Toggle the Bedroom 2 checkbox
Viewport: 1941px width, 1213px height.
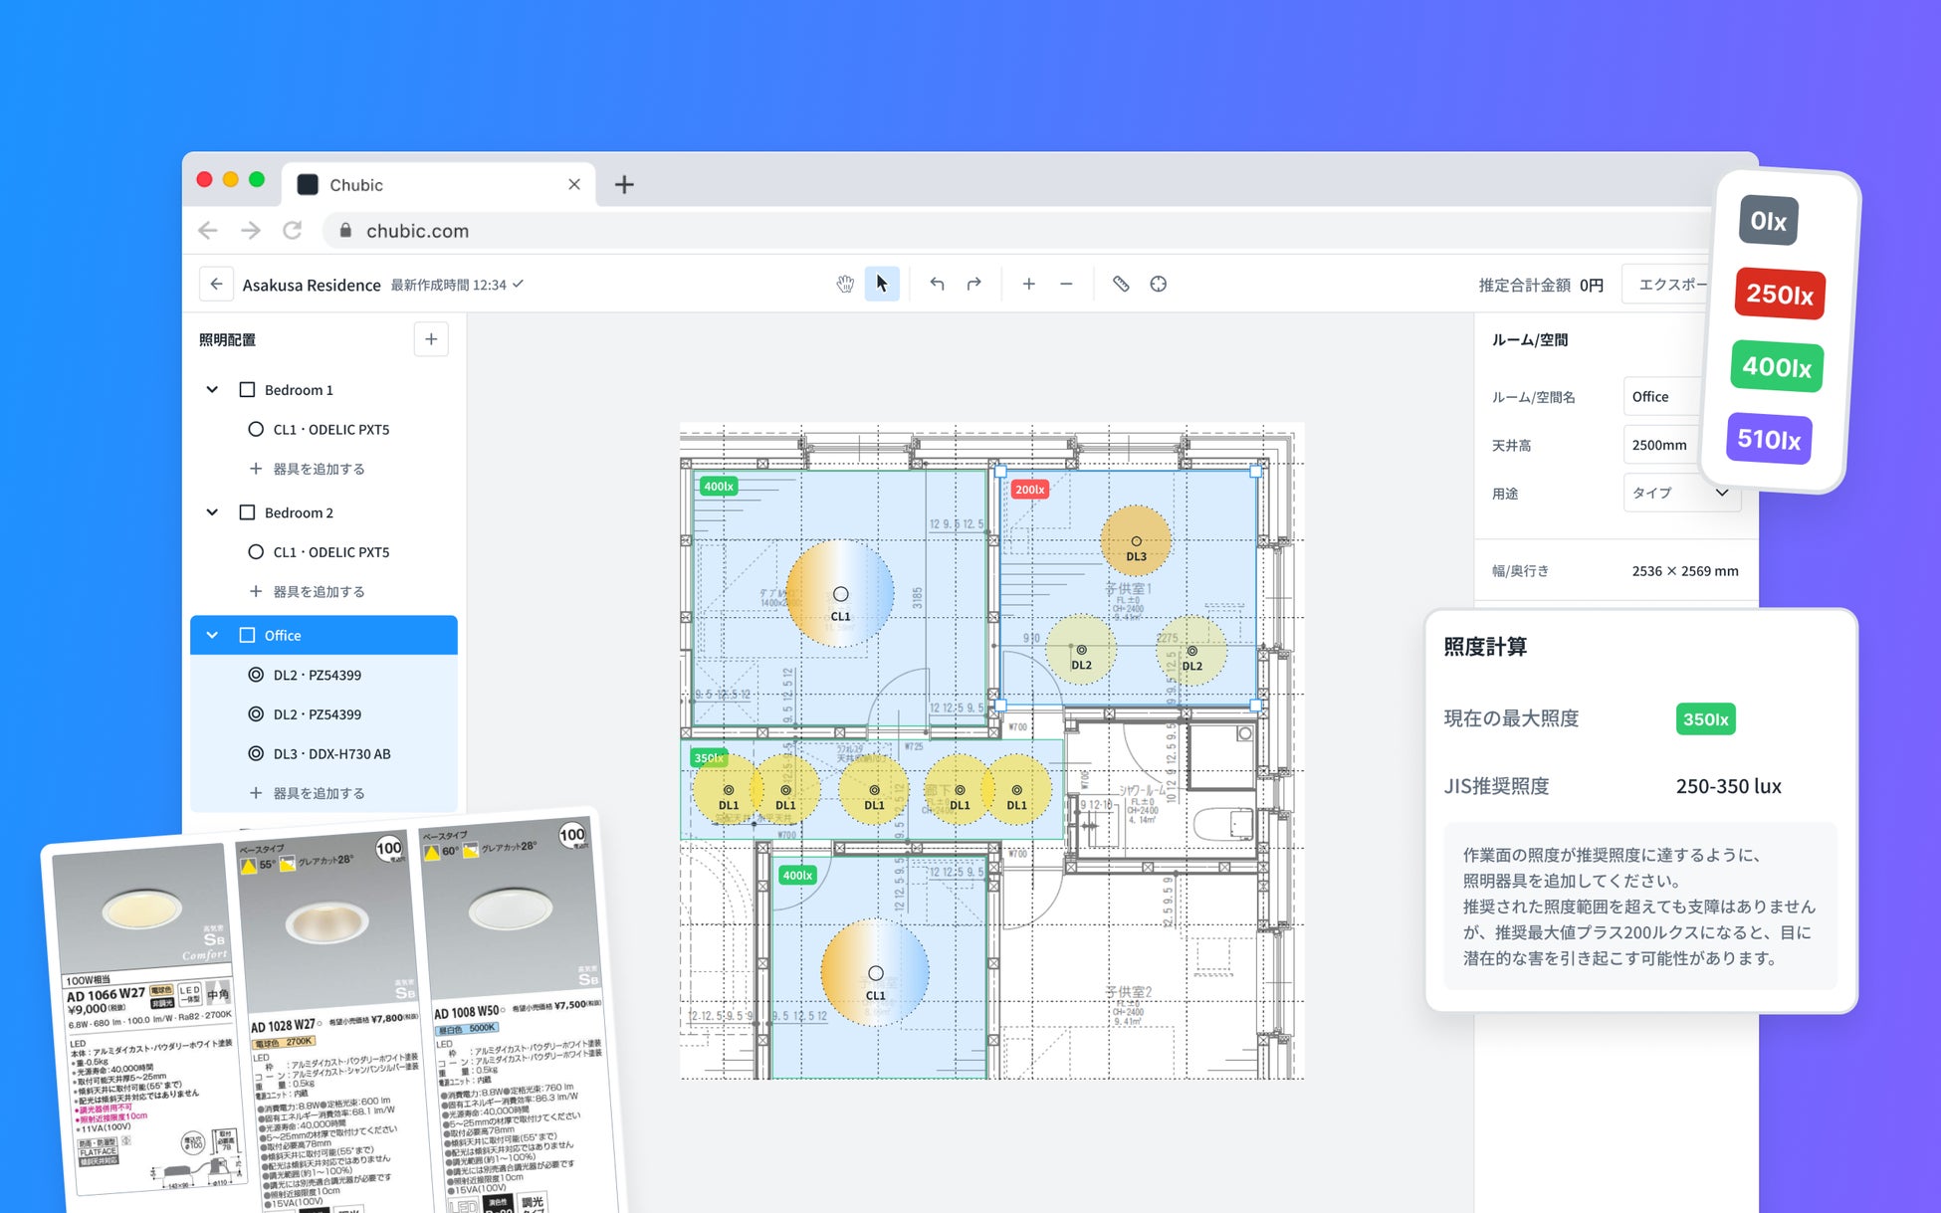(x=247, y=512)
